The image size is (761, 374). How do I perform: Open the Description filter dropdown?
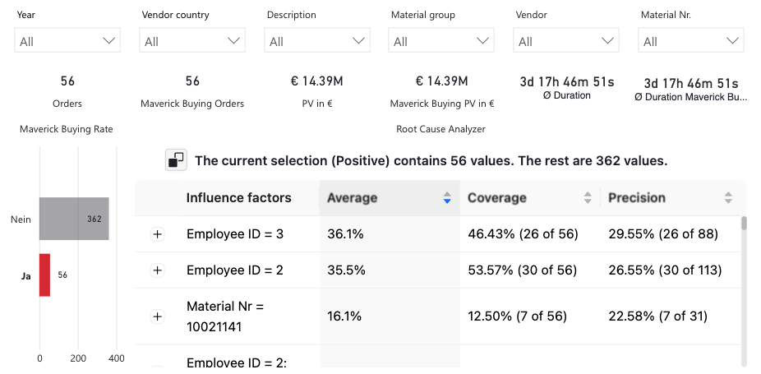pyautogui.click(x=317, y=41)
